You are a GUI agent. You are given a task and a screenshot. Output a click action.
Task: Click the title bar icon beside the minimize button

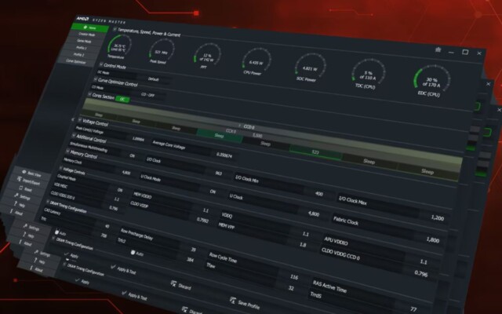(x=438, y=49)
